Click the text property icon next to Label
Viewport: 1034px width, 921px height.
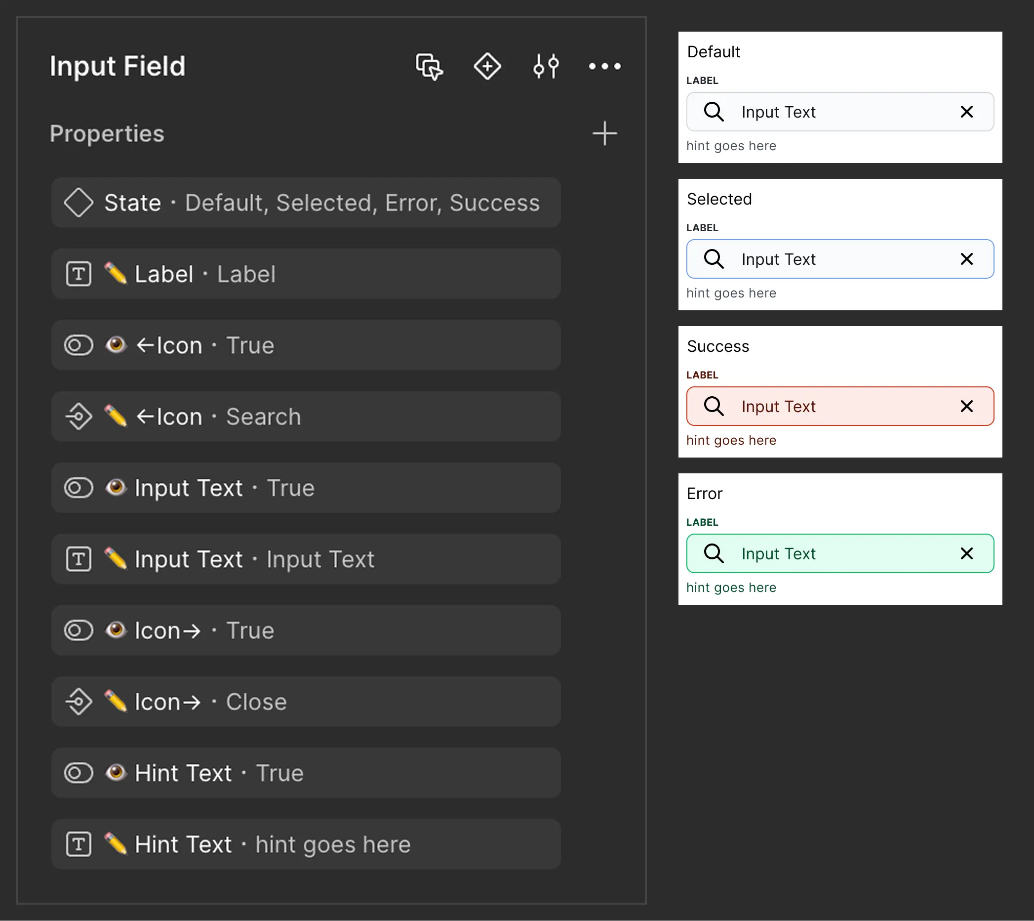pos(79,273)
